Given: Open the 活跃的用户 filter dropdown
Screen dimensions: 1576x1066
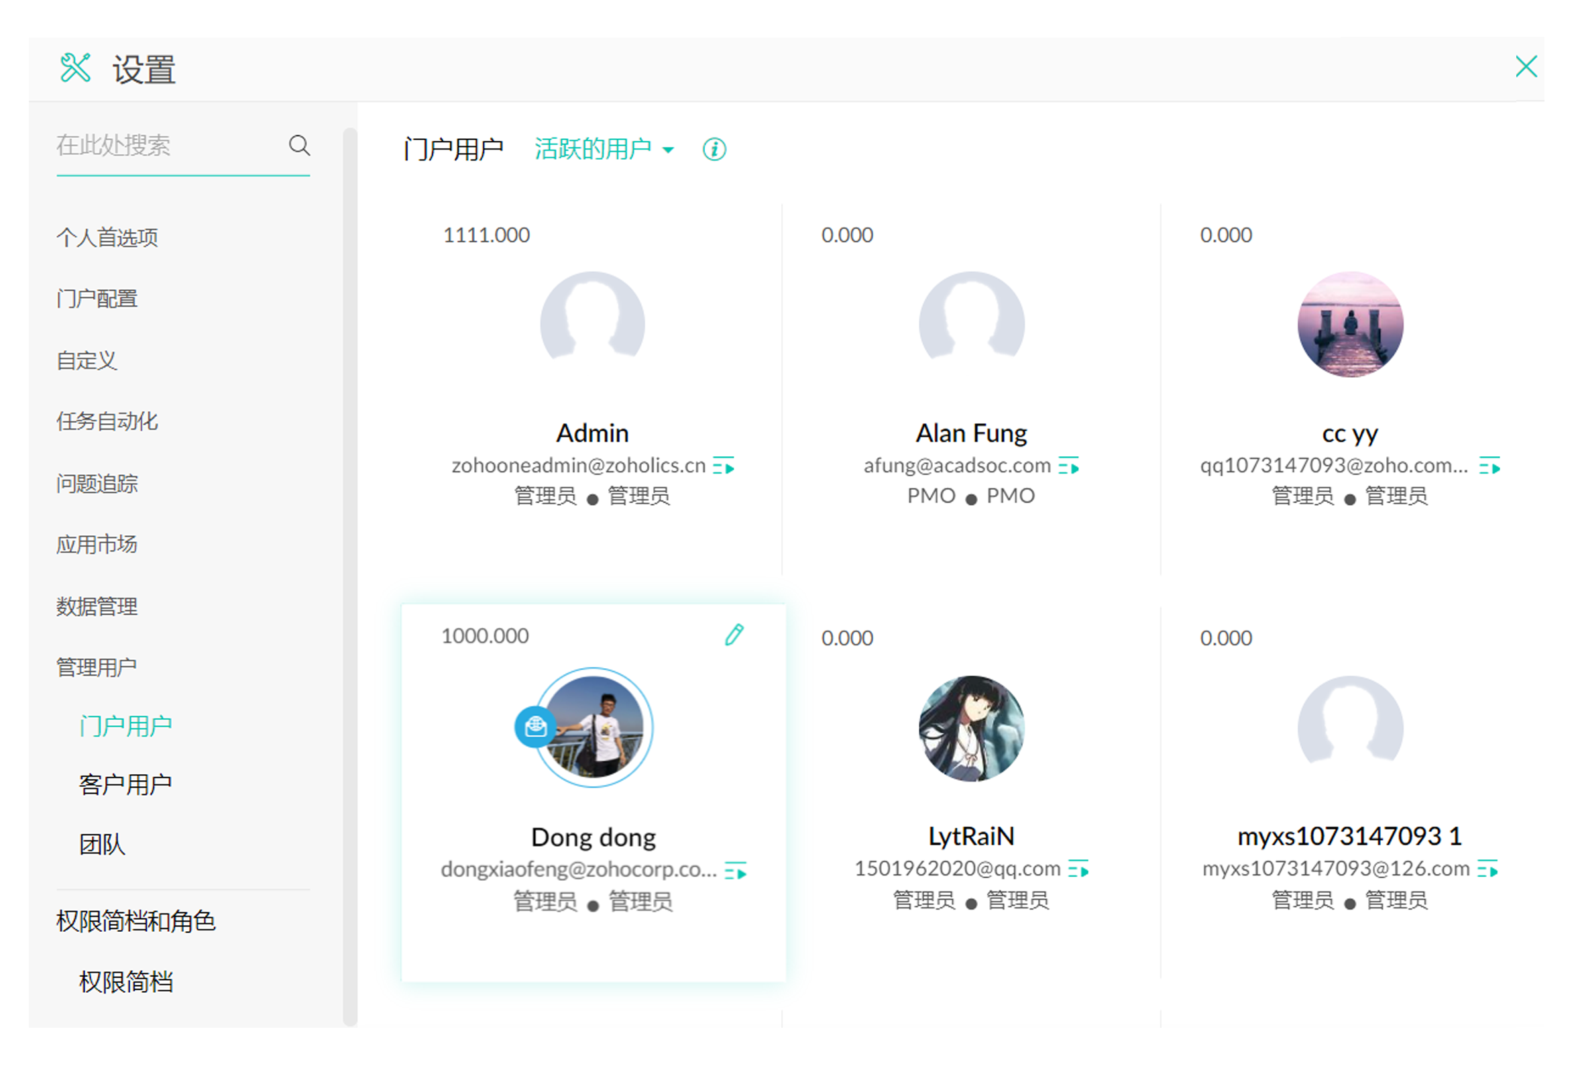Looking at the screenshot, I should pos(604,150).
